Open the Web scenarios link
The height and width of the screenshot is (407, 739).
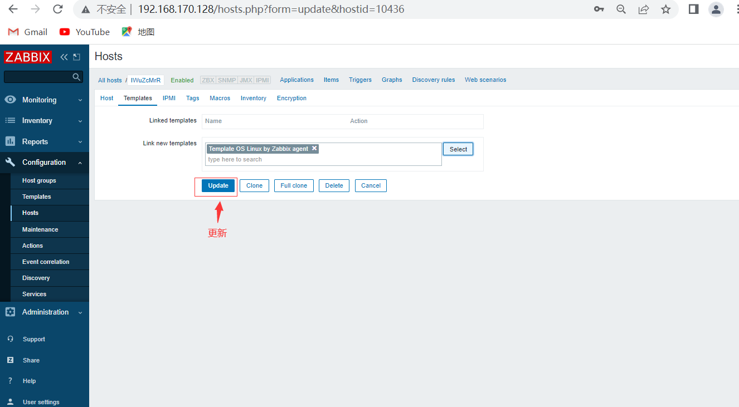[485, 80]
